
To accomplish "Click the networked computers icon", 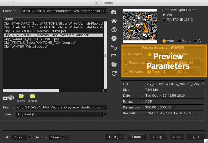I will 114,47.
